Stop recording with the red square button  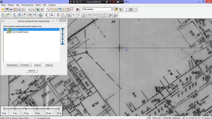(x=114, y=2)
